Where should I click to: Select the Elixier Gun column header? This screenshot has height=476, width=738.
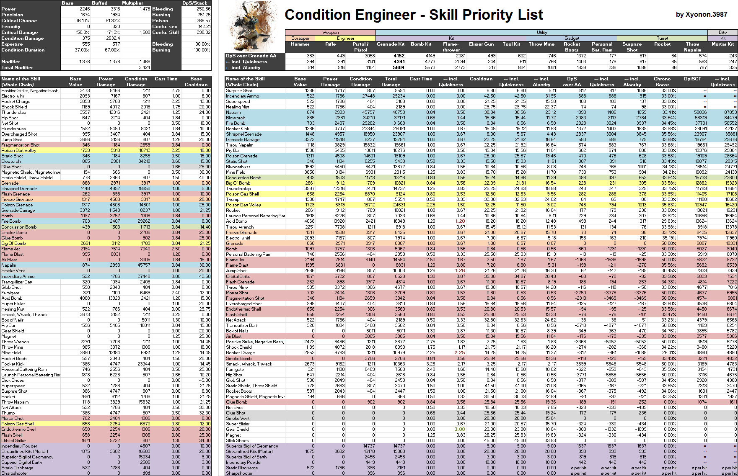481,44
